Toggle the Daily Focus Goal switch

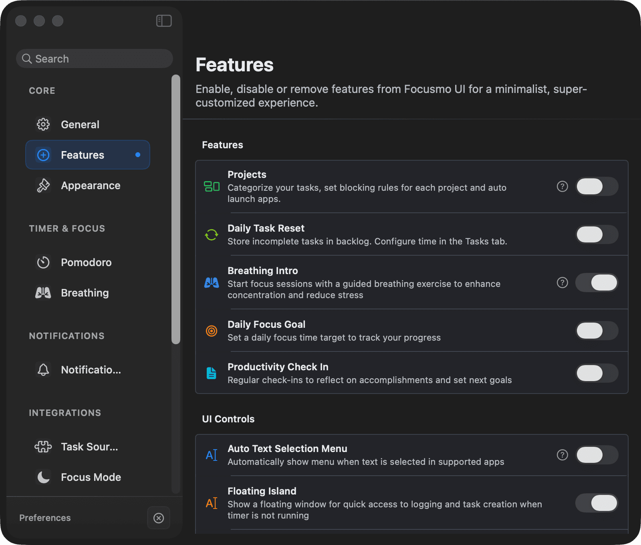(597, 331)
